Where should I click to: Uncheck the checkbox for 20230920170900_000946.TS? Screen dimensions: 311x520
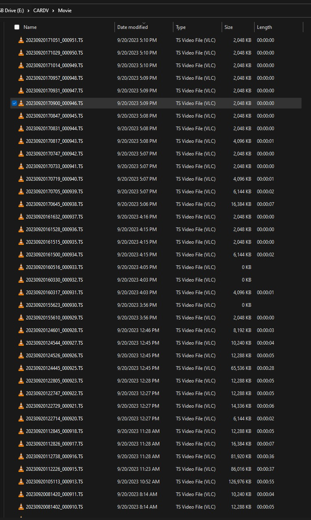pyautogui.click(x=15, y=103)
